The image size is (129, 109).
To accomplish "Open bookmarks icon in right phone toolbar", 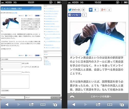I will point(110,104).
